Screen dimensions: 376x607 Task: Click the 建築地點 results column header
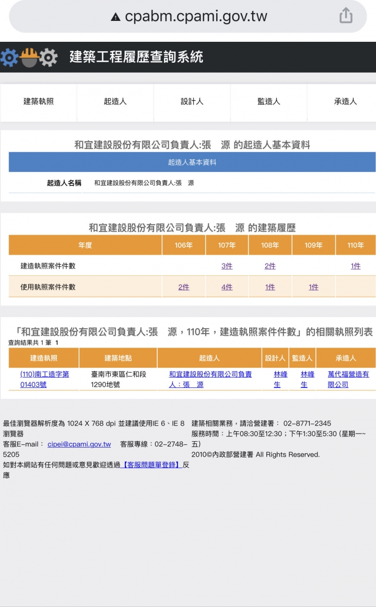point(118,358)
